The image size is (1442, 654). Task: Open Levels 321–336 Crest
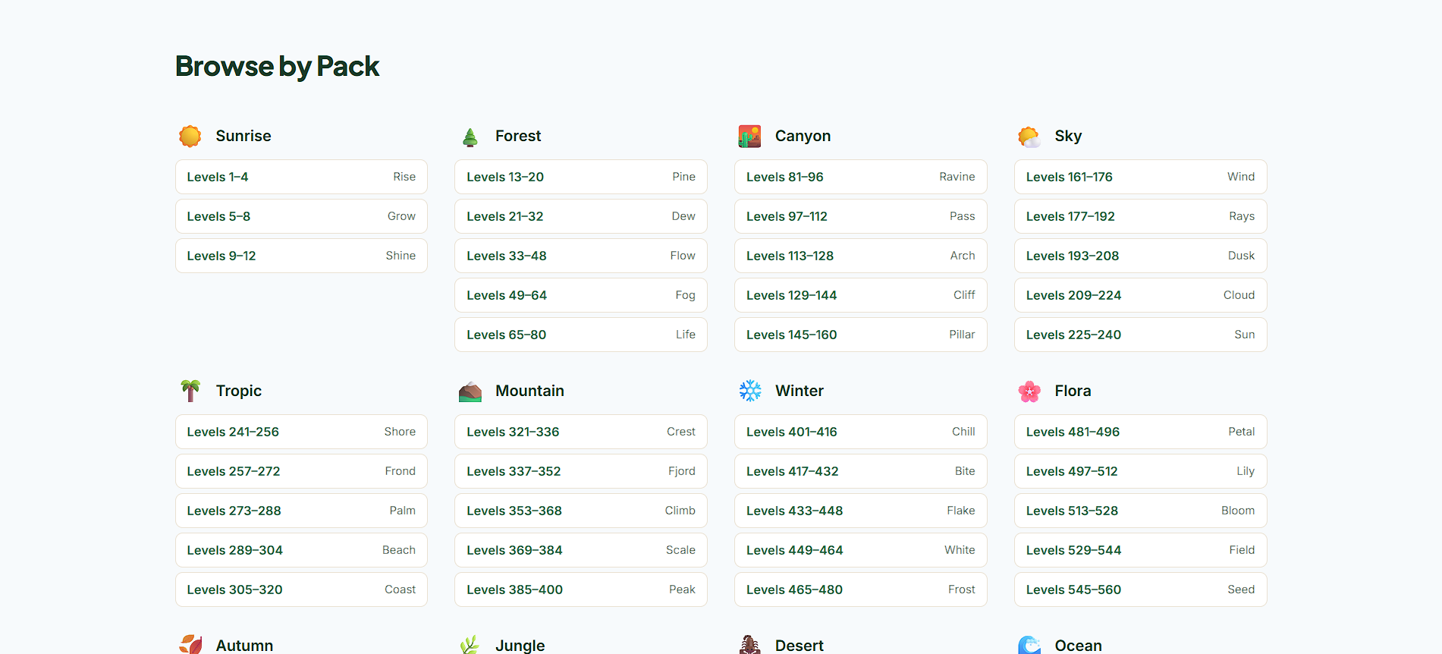click(x=581, y=432)
